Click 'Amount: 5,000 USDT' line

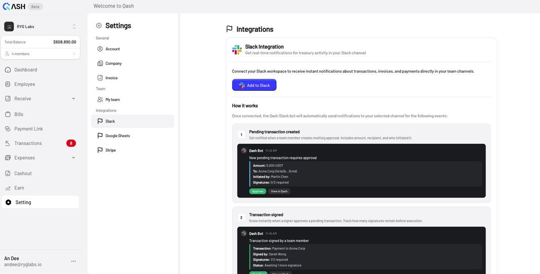click(268, 166)
